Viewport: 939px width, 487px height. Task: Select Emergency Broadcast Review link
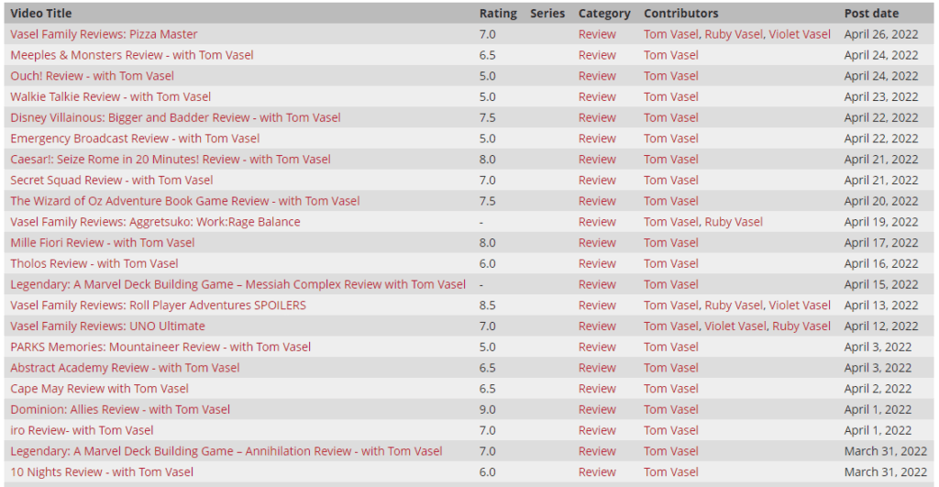(135, 138)
